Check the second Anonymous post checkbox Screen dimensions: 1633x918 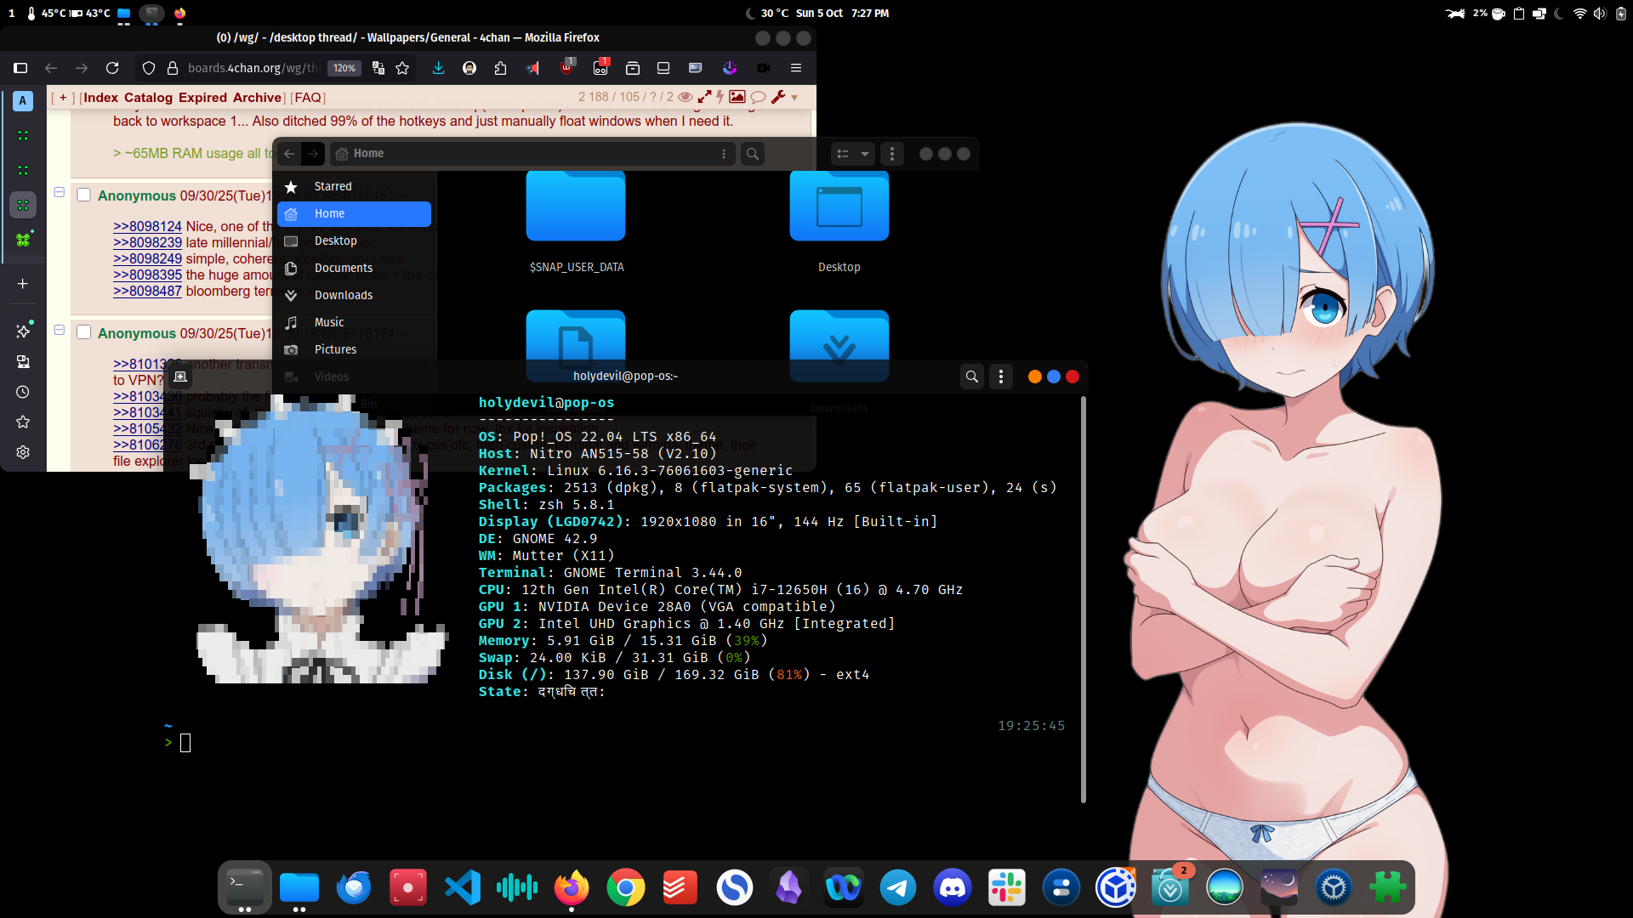click(84, 332)
